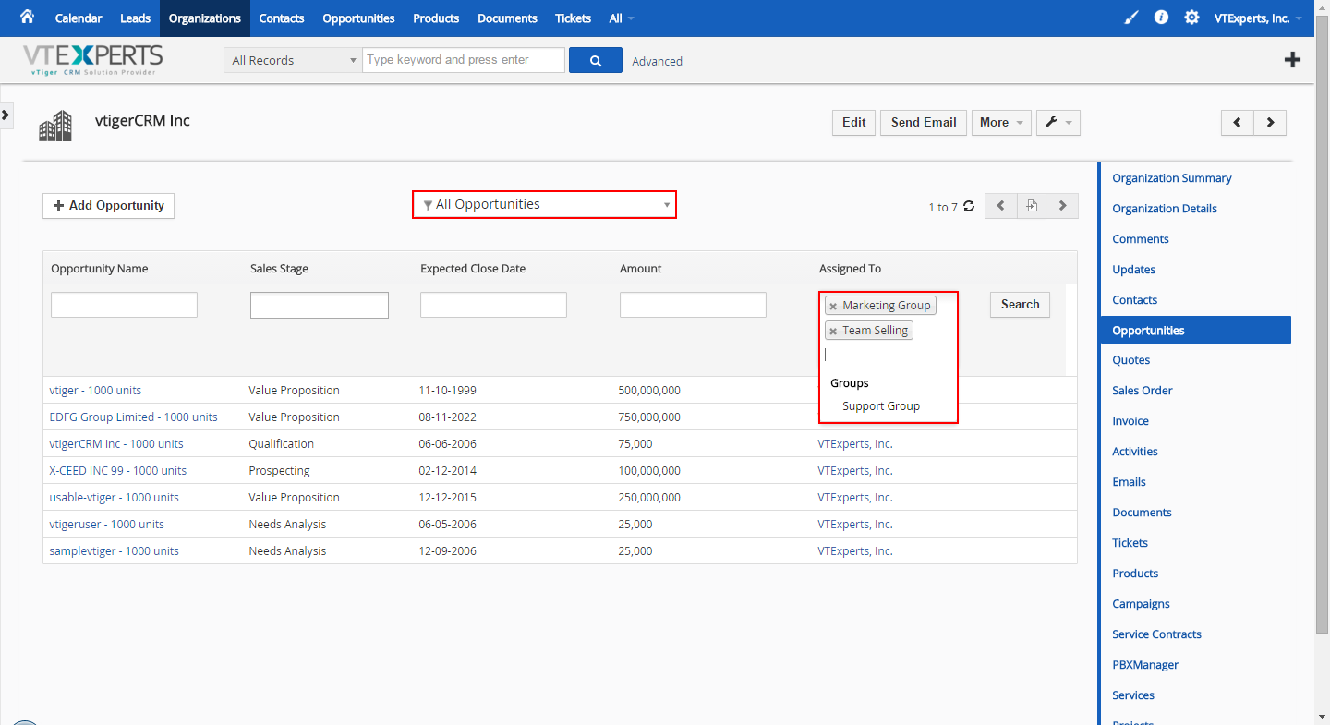Open the Opportunities module in top bar
This screenshot has height=725, width=1330.
point(358,18)
